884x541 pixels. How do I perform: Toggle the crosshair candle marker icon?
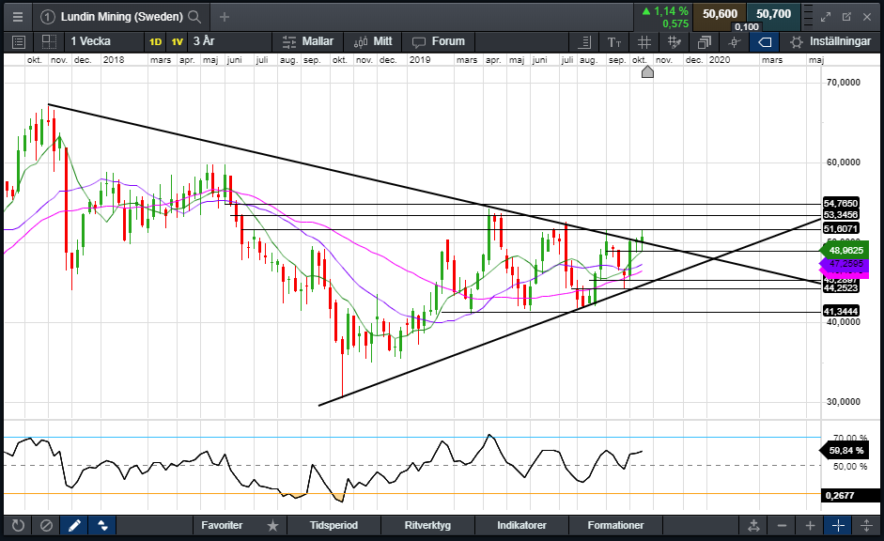coord(734,41)
